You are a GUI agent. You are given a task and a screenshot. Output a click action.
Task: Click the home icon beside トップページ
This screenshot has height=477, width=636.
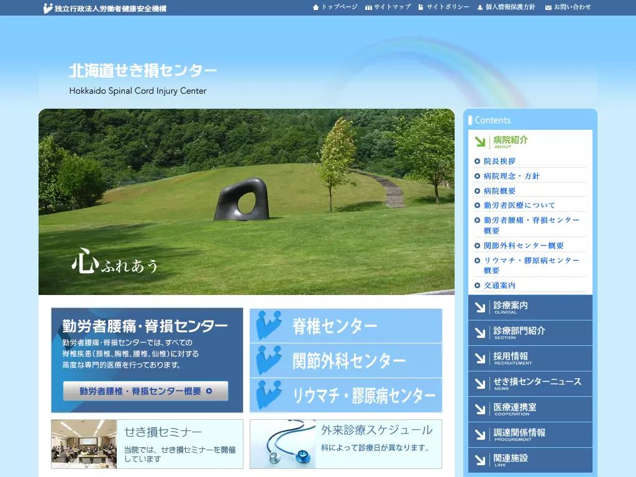pyautogui.click(x=316, y=7)
